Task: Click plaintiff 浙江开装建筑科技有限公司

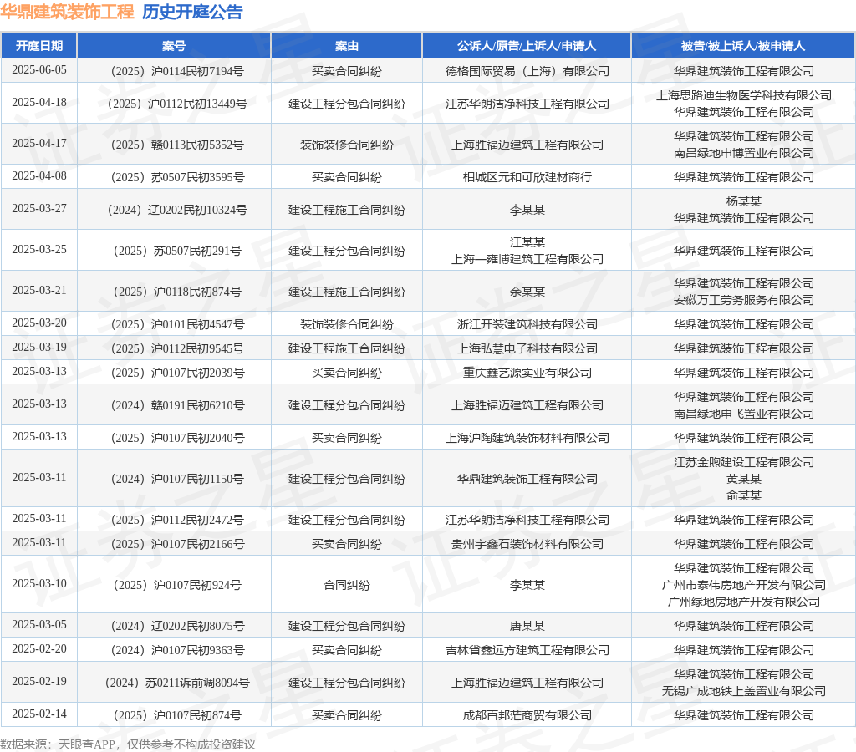Action: 527,324
